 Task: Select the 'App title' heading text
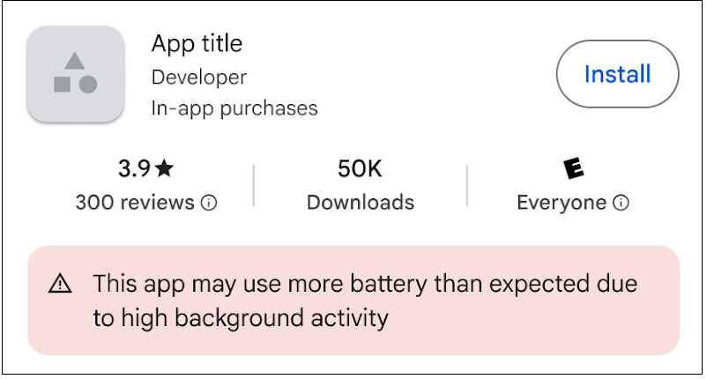tap(197, 43)
